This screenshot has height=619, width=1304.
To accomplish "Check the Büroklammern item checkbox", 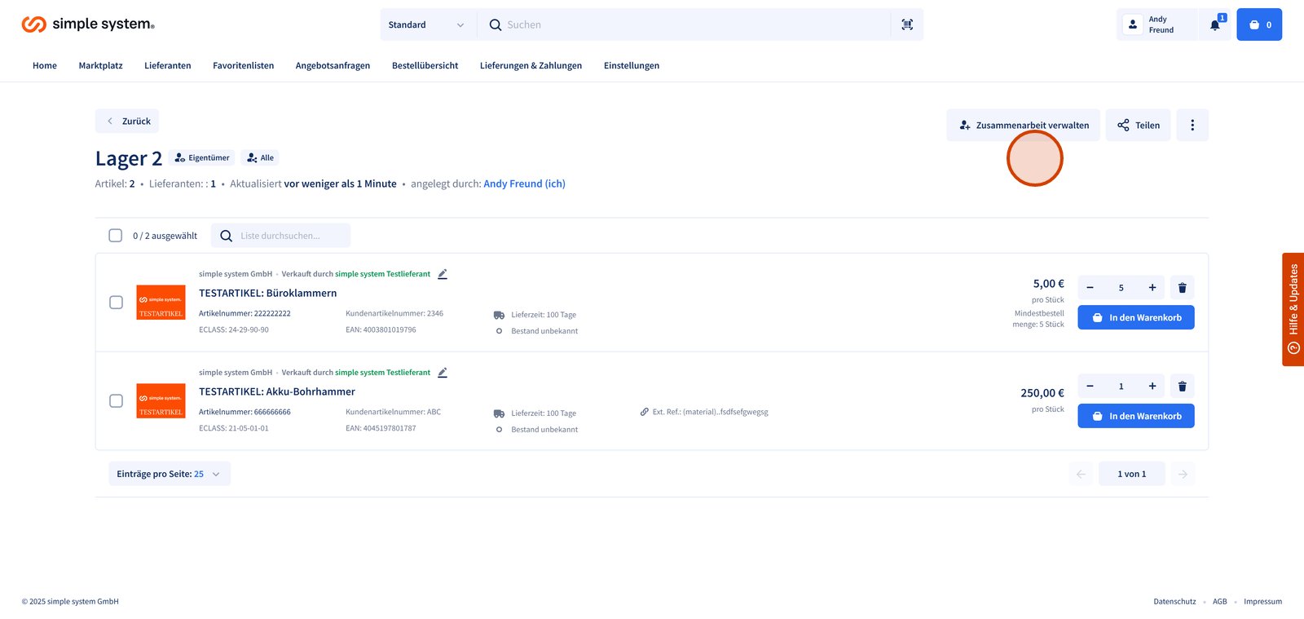I will pyautogui.click(x=116, y=303).
